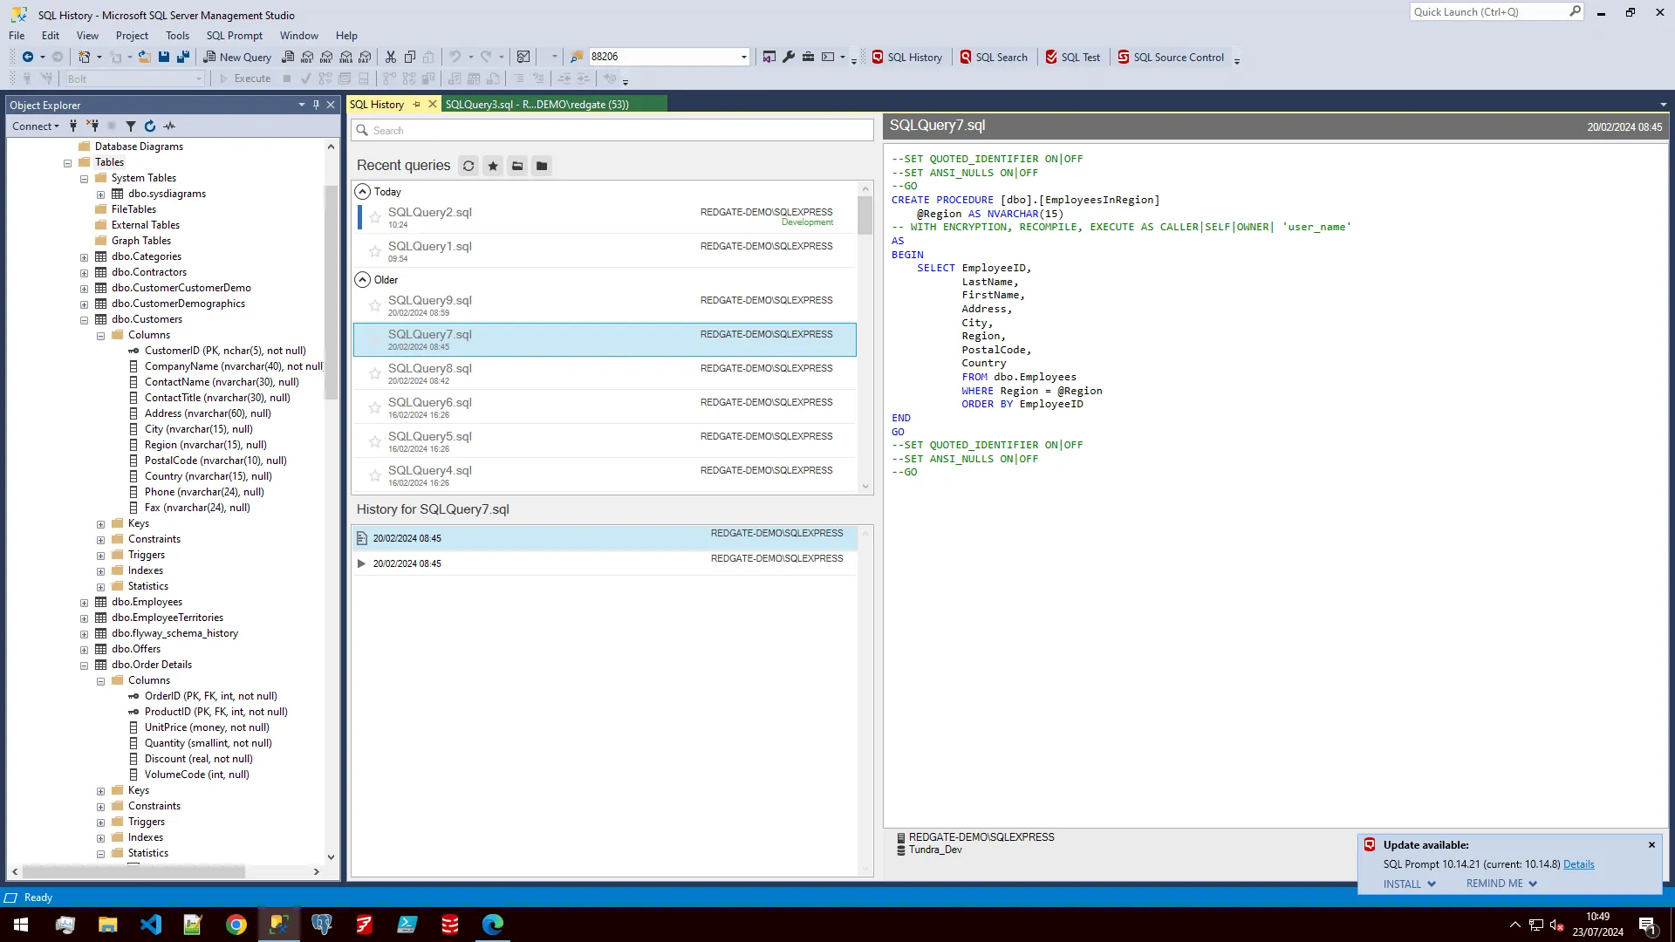Open the Connect dropdown in Object Explorer
Viewport: 1675px width, 942px height.
point(36,126)
